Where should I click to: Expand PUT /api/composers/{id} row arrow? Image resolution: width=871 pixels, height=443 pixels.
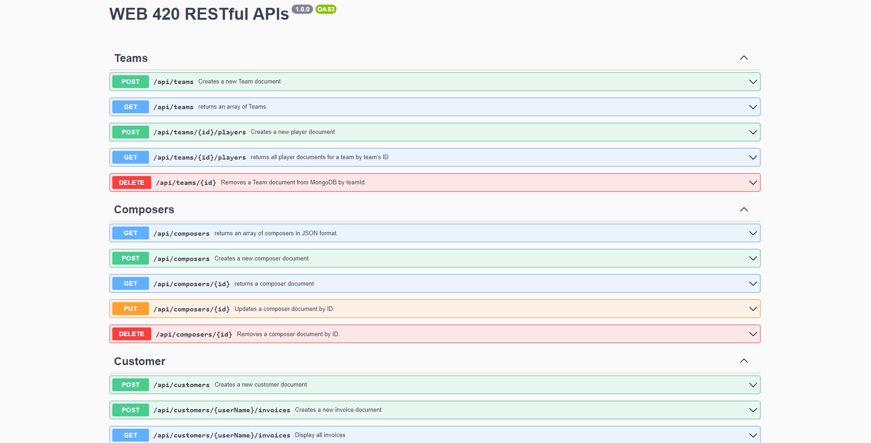(x=753, y=309)
